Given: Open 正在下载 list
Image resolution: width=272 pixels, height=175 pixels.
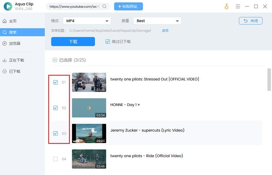Looking at the screenshot, I should coord(22,60).
